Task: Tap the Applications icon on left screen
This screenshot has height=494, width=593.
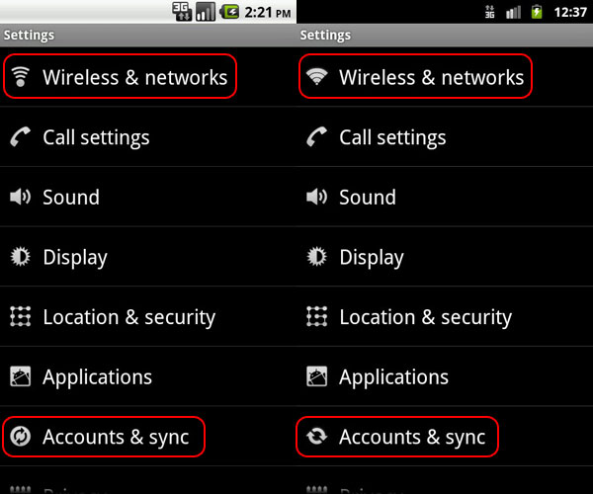Action: click(x=21, y=376)
